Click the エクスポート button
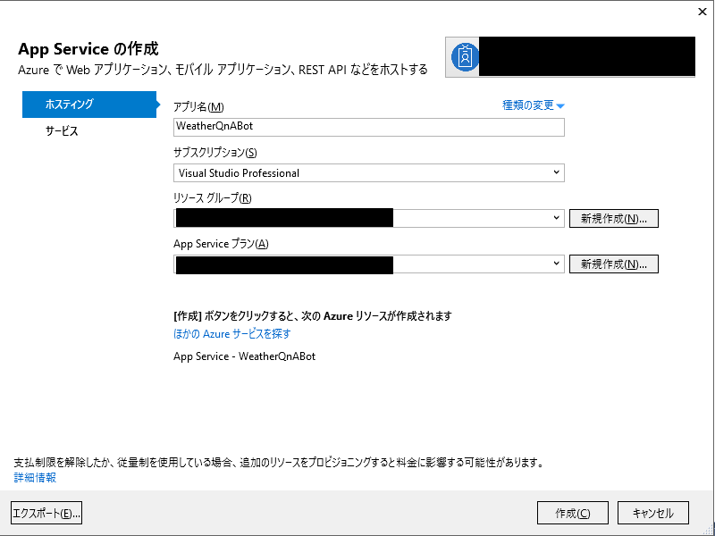 pos(46,513)
